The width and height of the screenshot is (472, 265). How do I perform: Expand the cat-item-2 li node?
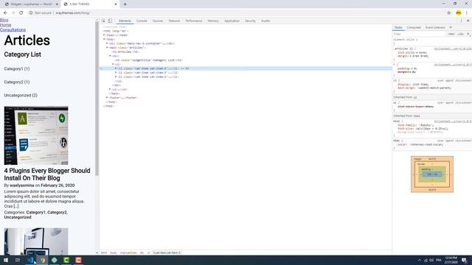[x=116, y=68]
